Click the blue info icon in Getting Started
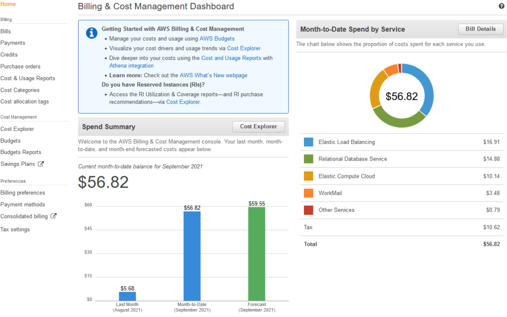507x317 pixels. 92,33
